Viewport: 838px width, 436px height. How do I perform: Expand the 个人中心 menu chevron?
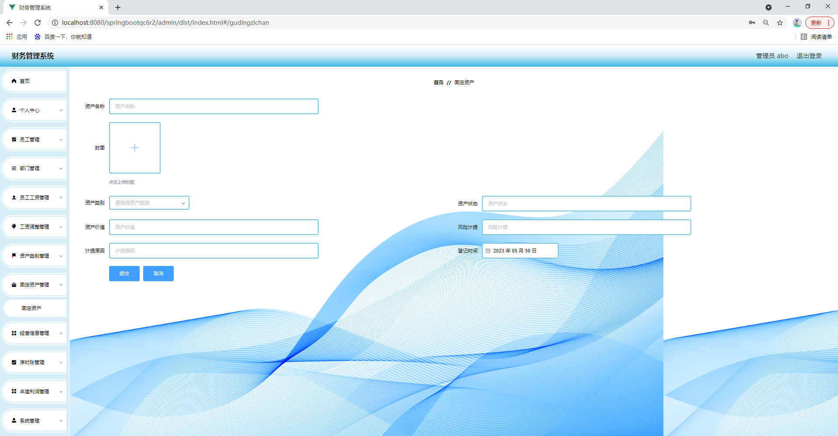click(61, 110)
